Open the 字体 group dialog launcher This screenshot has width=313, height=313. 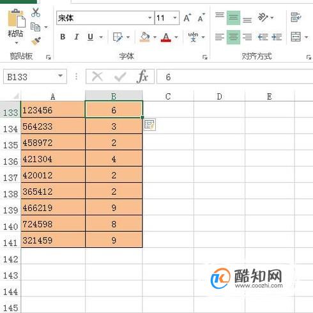point(205,57)
